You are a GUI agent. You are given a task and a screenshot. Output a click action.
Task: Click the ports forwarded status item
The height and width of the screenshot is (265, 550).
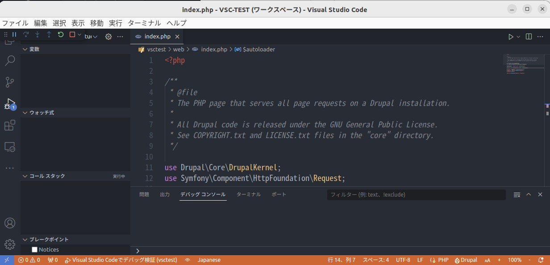click(53, 260)
